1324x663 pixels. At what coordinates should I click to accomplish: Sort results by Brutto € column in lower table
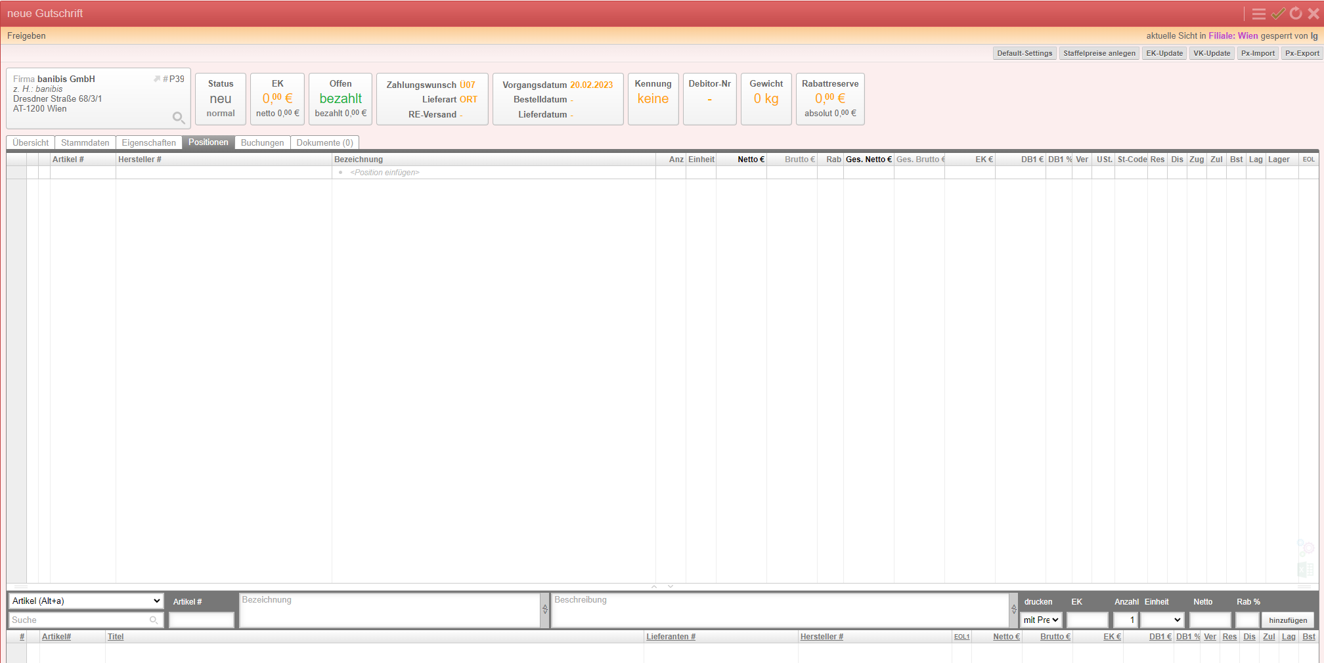click(1055, 637)
